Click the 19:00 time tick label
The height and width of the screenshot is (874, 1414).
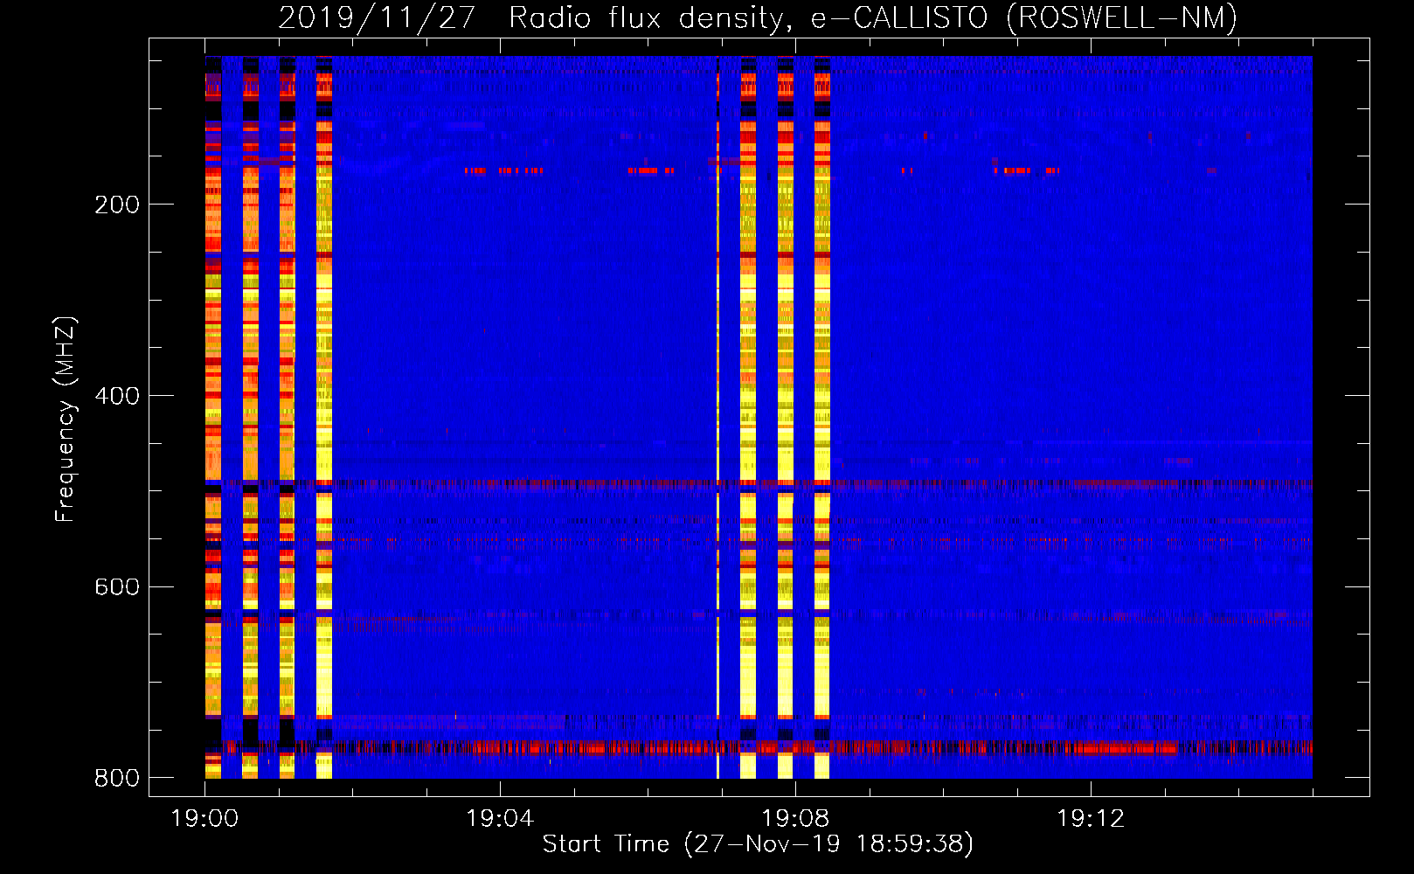204,818
